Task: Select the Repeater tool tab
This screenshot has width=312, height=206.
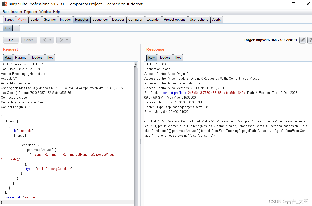Action: [82, 19]
